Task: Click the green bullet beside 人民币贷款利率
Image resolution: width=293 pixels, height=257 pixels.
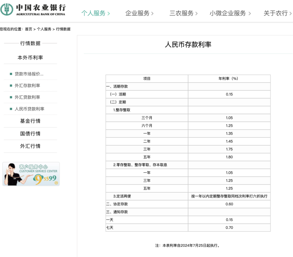Action: tap(11, 109)
